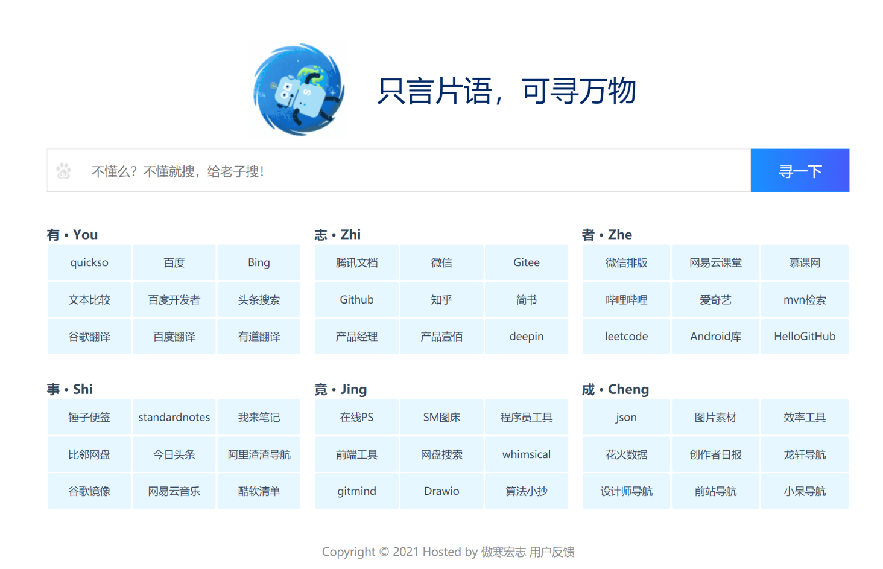Open 算法小抄
This screenshot has height=569, width=883.
(527, 491)
